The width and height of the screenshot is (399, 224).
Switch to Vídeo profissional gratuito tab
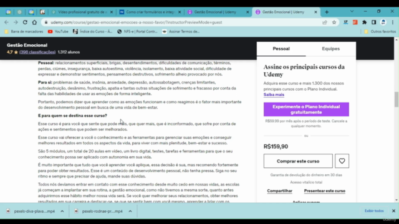click(x=82, y=12)
